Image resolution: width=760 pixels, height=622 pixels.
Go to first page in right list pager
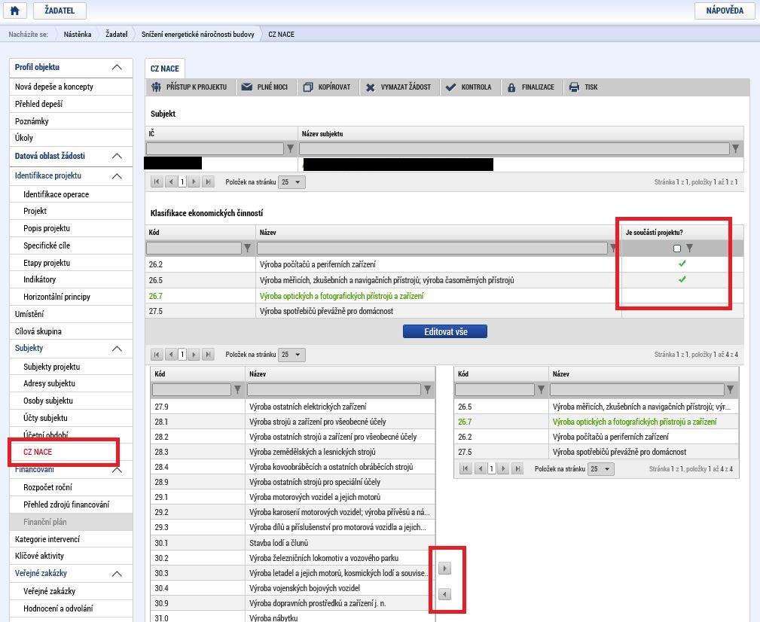click(x=465, y=469)
